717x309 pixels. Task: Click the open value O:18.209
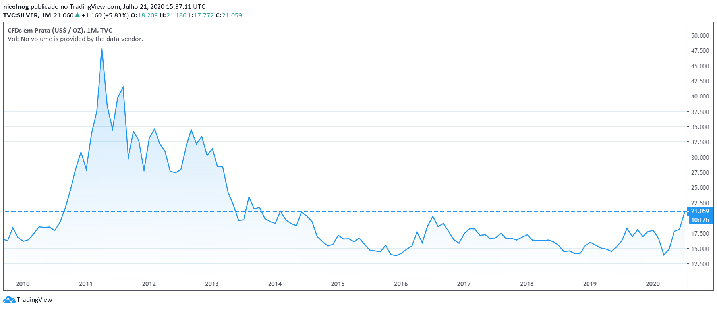(x=144, y=15)
